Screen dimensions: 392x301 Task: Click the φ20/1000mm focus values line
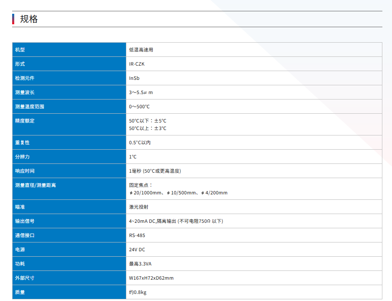(x=178, y=193)
